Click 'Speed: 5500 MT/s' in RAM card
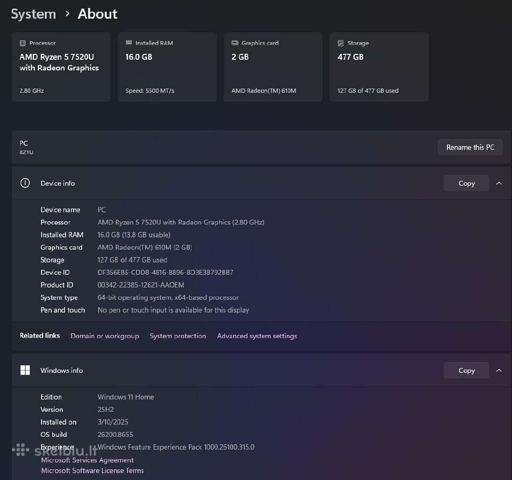Image resolution: width=512 pixels, height=480 pixels. click(150, 91)
